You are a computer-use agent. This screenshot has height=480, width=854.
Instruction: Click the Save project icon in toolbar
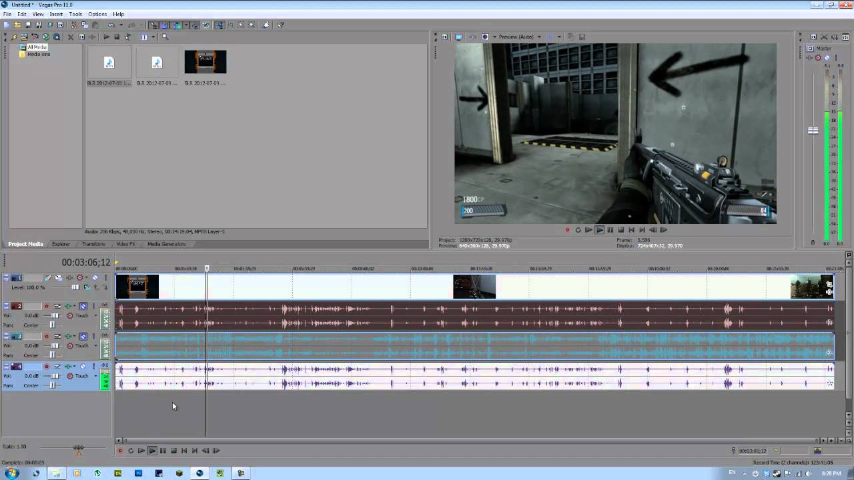point(28,25)
